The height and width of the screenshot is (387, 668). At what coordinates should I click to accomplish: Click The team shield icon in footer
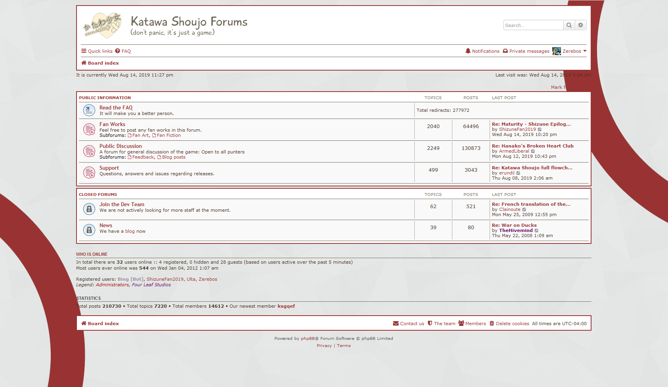pyautogui.click(x=430, y=323)
